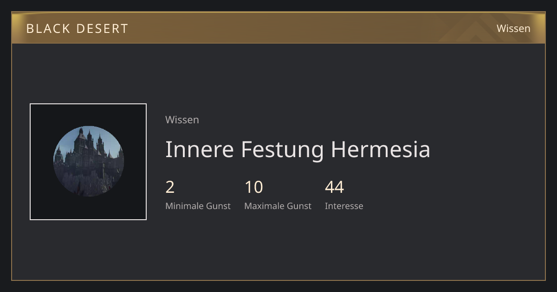Click the gold header banner center
The image size is (557, 292).
coord(278,28)
